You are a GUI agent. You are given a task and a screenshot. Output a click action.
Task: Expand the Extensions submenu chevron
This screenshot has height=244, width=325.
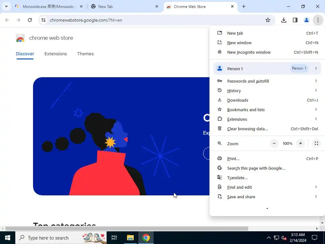(x=316, y=119)
